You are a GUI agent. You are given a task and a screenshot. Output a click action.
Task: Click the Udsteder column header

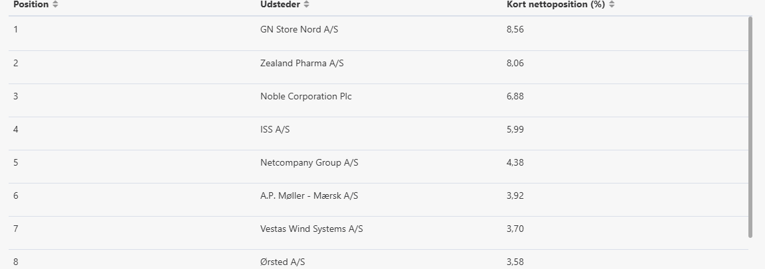coord(280,5)
